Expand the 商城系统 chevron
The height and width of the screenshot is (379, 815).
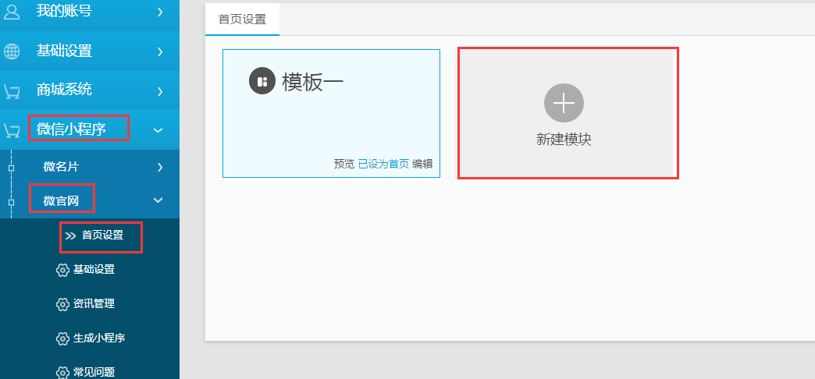160,91
